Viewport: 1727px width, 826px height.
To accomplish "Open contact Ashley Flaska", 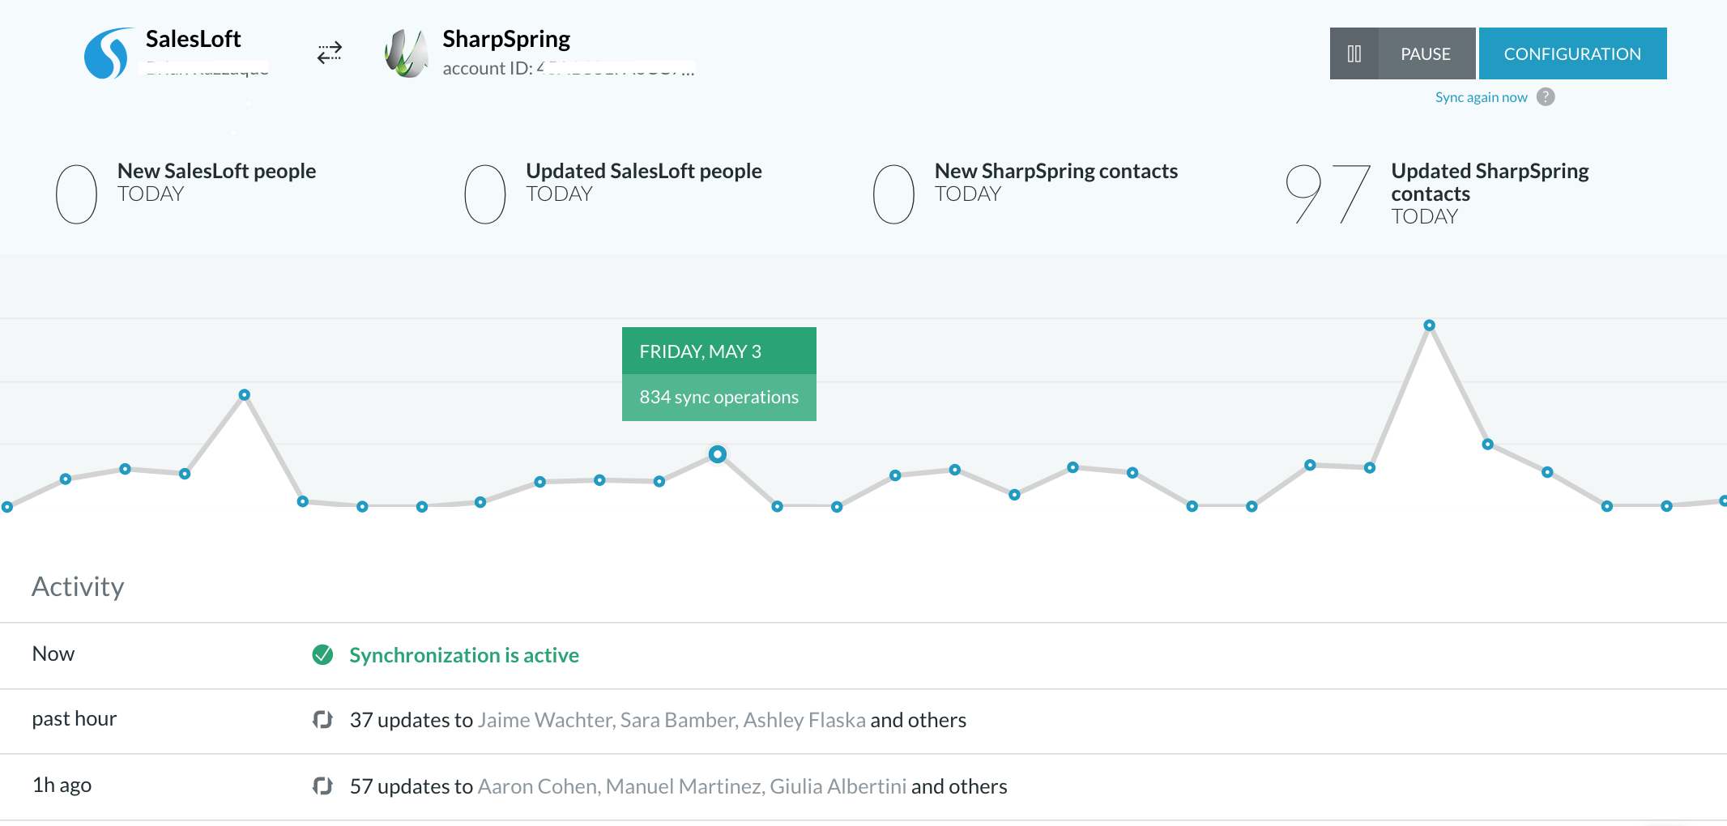I will (804, 720).
